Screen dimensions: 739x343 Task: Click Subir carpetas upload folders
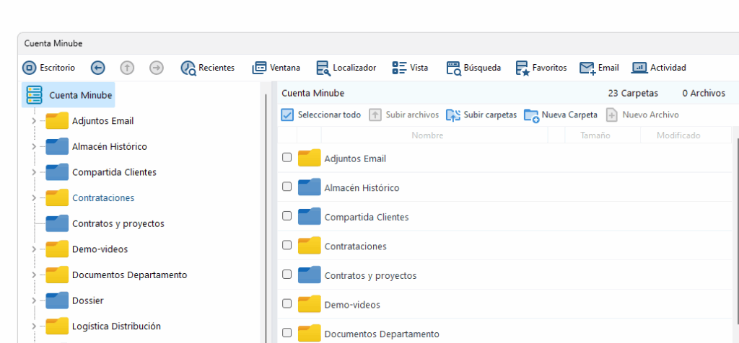(x=481, y=115)
